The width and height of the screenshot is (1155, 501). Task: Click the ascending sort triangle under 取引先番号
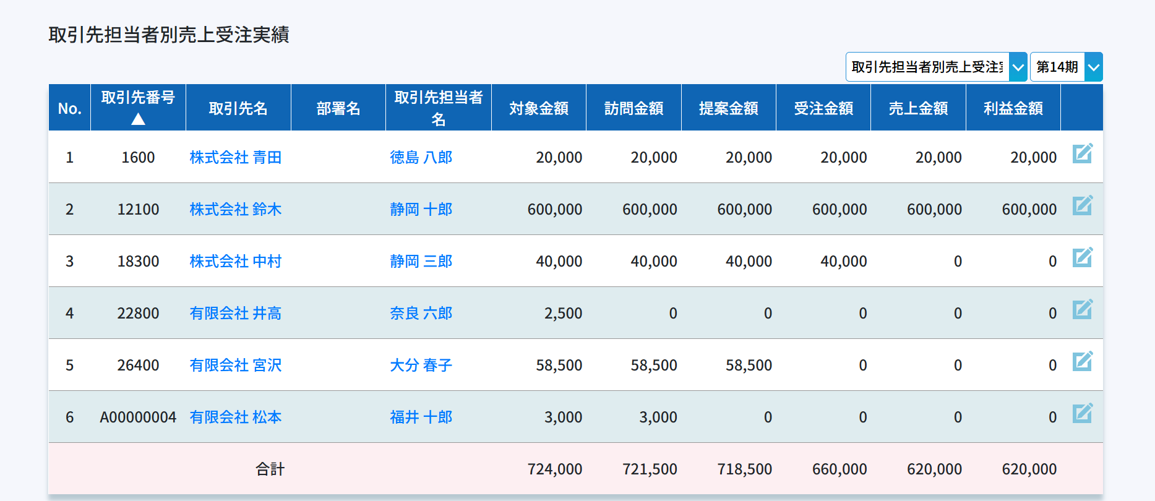click(x=138, y=119)
